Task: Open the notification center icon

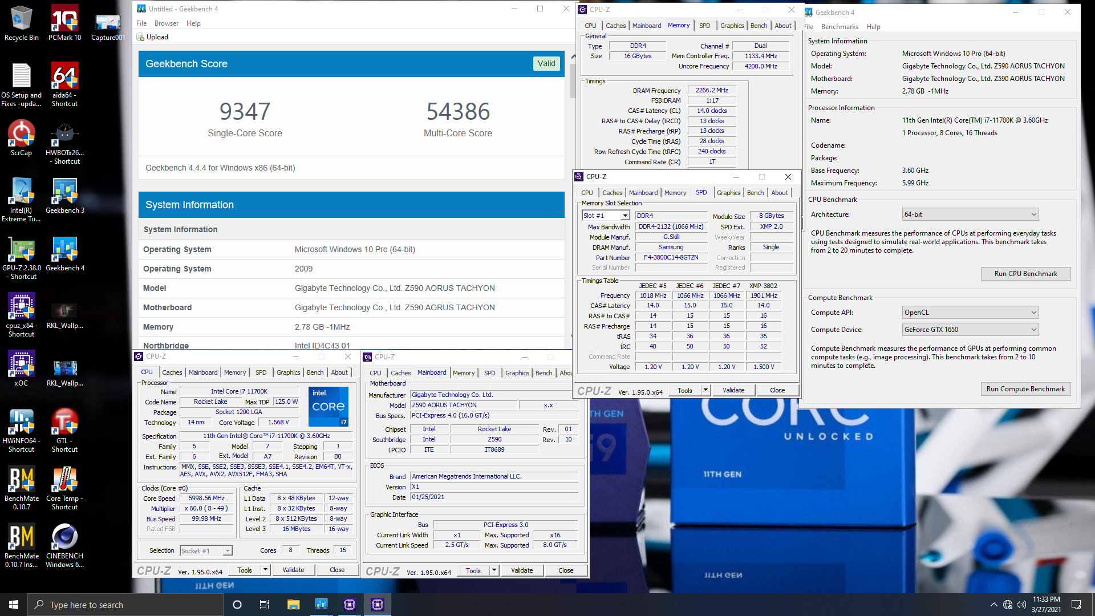Action: [1076, 605]
